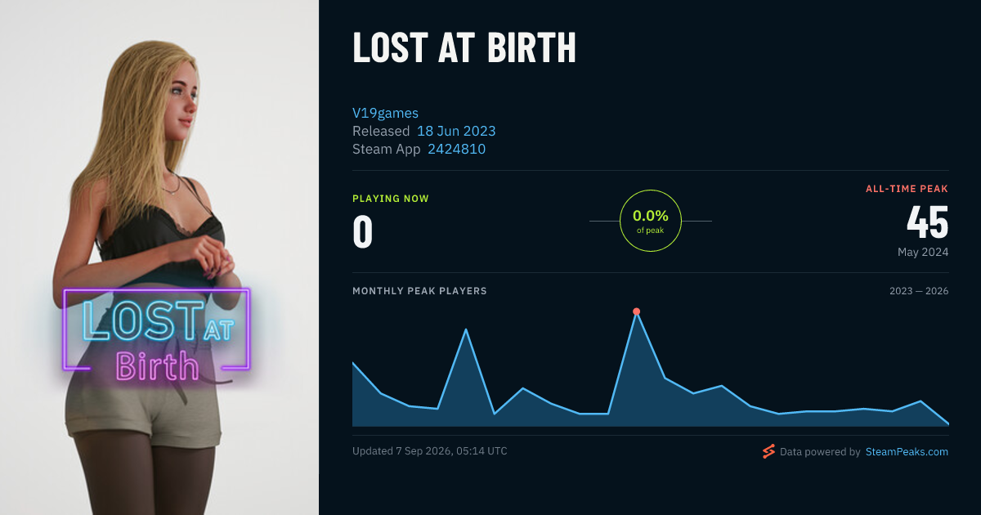Screen dimensions: 981x515
Task: Click the Updated 7 Sep 2026 timestamp
Action: click(429, 451)
